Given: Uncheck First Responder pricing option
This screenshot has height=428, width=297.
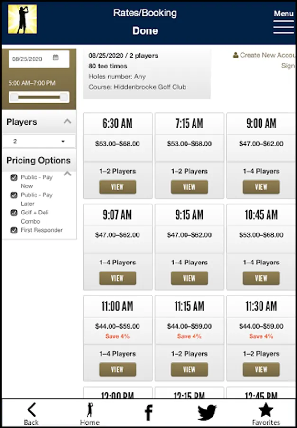Looking at the screenshot, I should (14, 230).
